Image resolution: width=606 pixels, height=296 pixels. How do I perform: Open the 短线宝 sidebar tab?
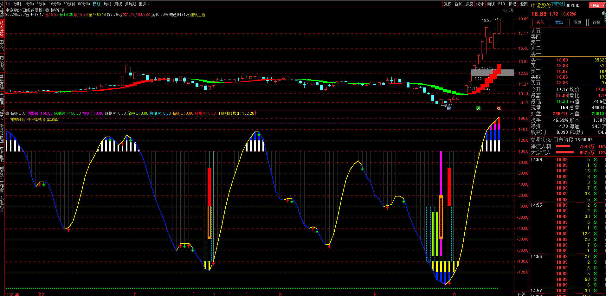click(2, 187)
